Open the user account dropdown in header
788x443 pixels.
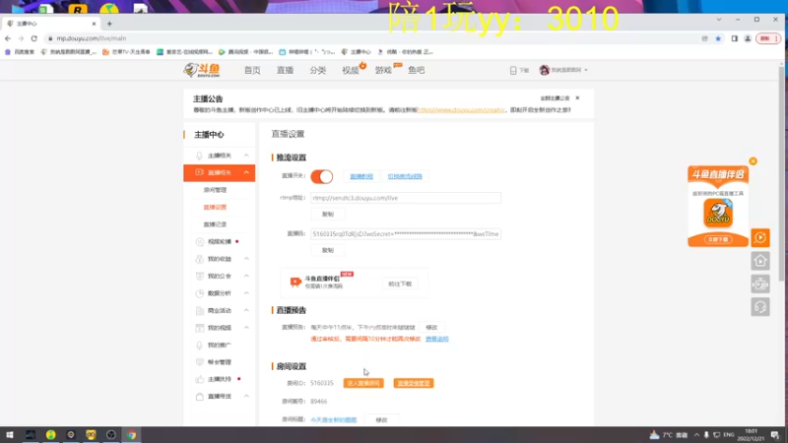coord(586,70)
